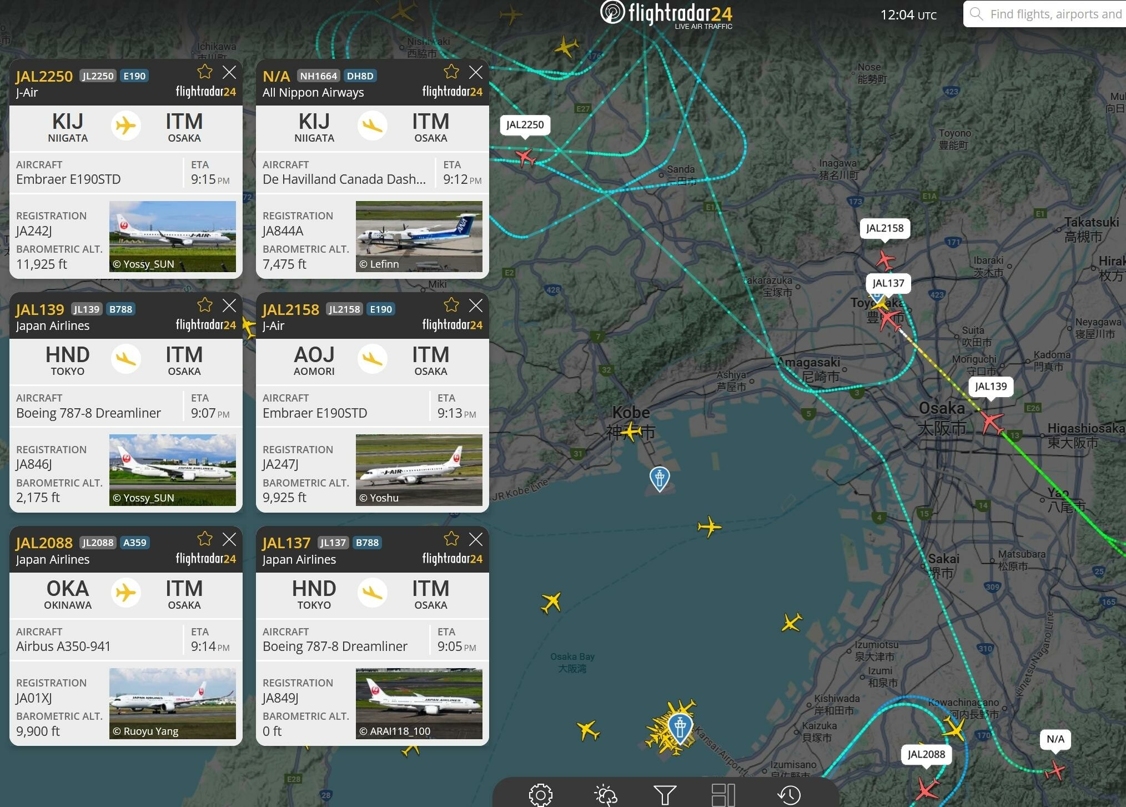The height and width of the screenshot is (807, 1126).
Task: Click yellow aircraft over Kobe
Action: click(x=631, y=431)
